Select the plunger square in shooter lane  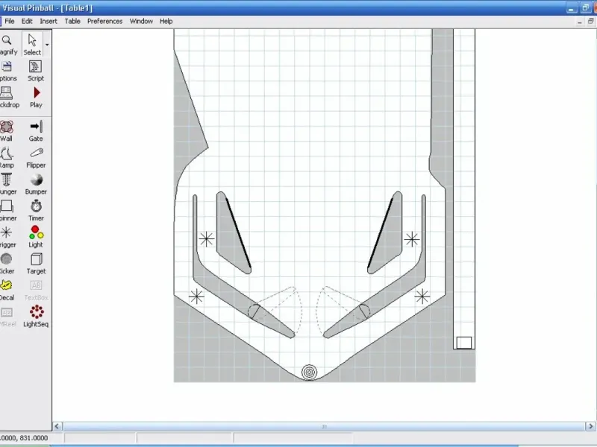point(463,343)
